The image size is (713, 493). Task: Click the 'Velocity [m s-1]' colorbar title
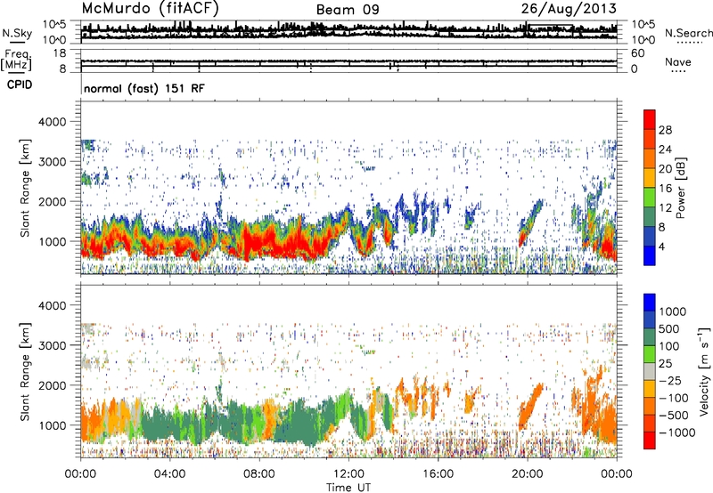704,371
